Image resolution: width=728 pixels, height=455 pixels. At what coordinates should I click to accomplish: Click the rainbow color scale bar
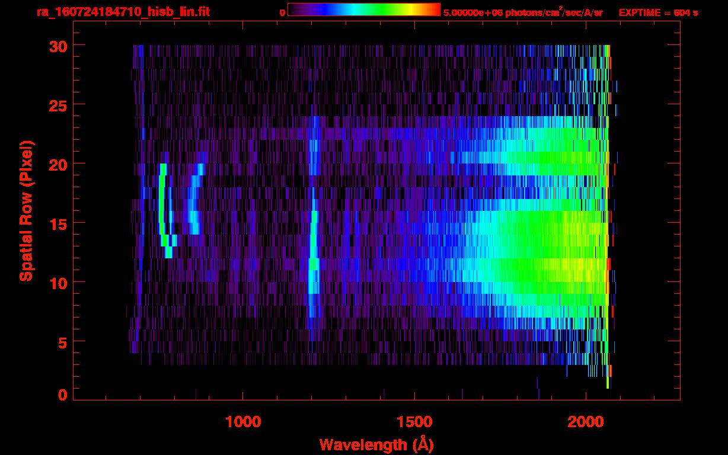click(363, 10)
